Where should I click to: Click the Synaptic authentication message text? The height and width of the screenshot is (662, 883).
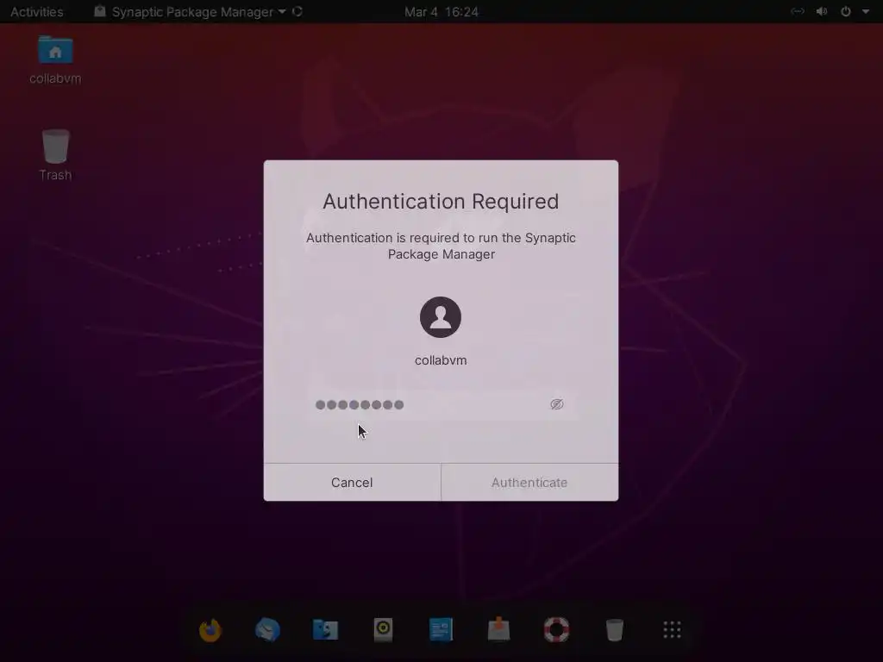click(x=441, y=246)
